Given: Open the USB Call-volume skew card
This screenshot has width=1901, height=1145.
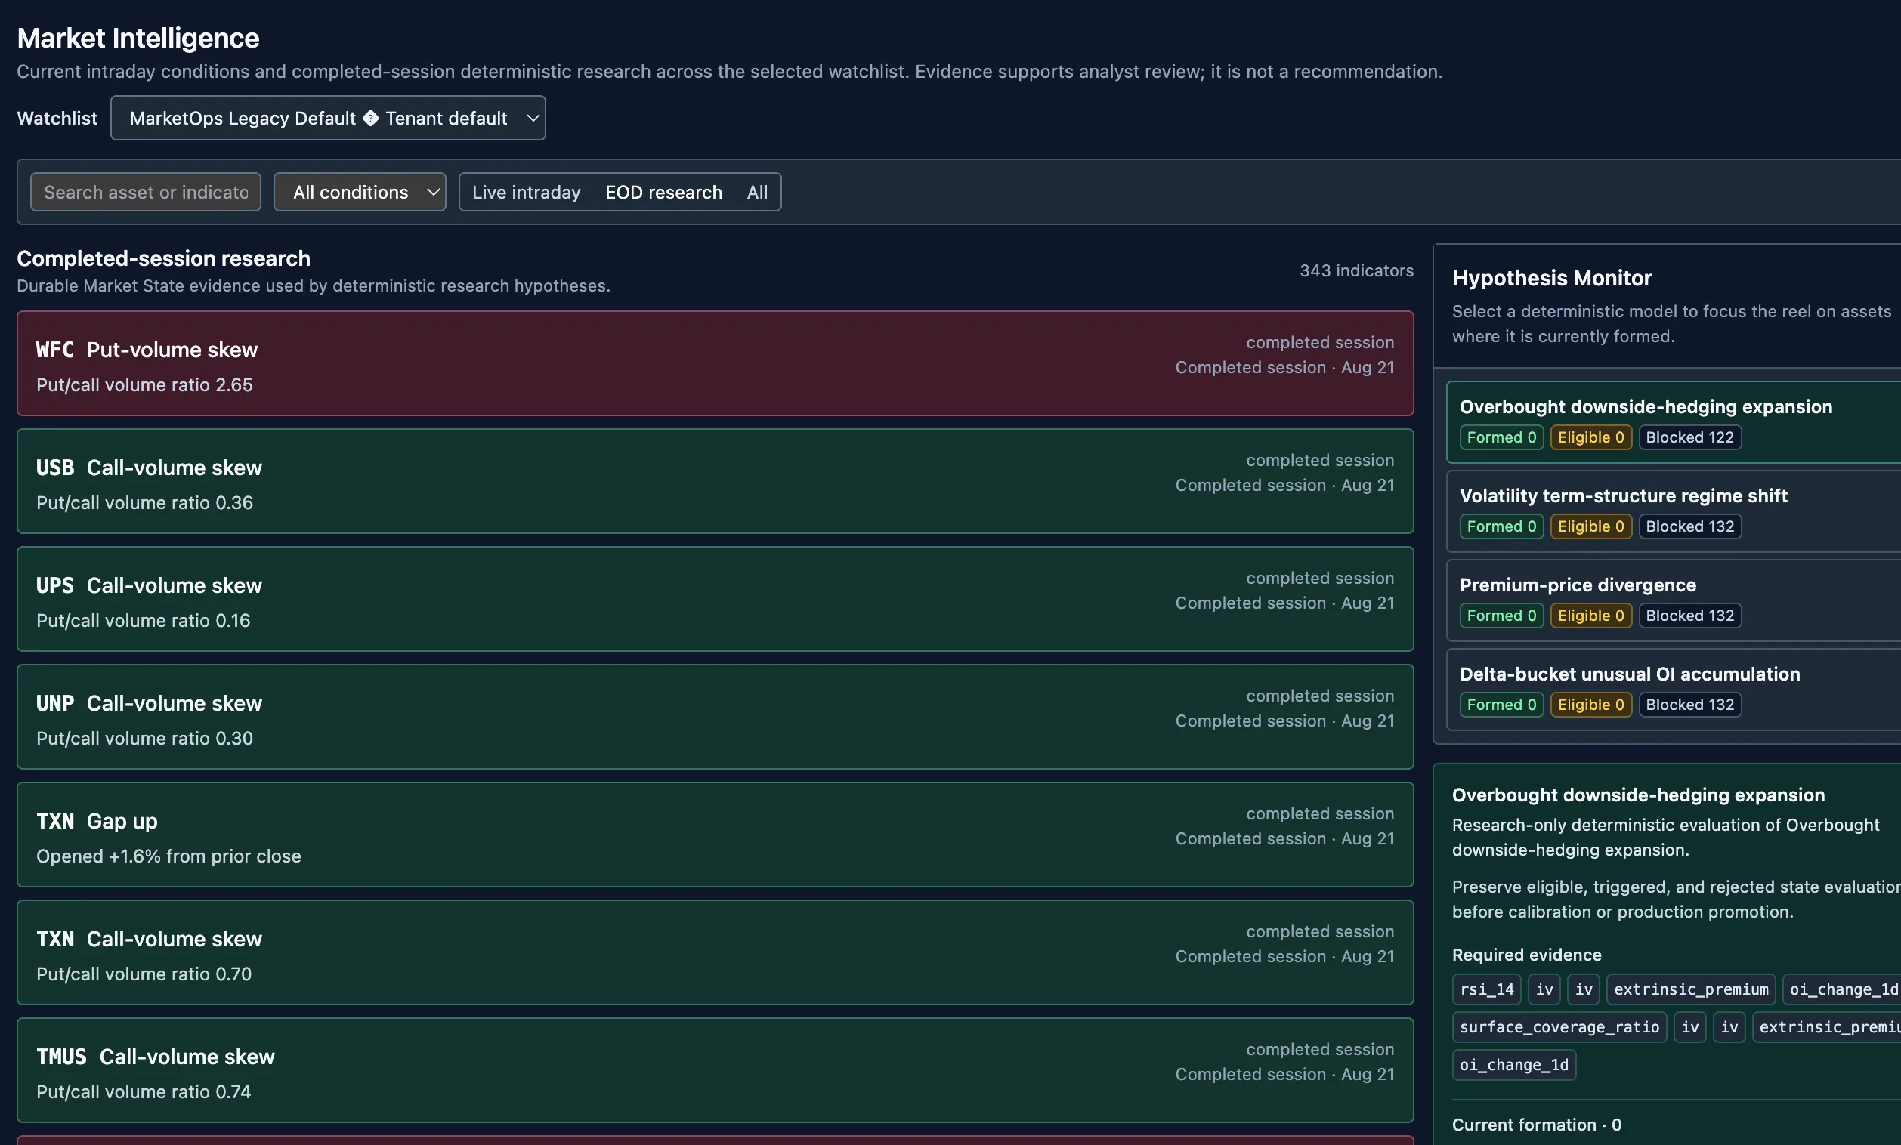Looking at the screenshot, I should (x=716, y=481).
